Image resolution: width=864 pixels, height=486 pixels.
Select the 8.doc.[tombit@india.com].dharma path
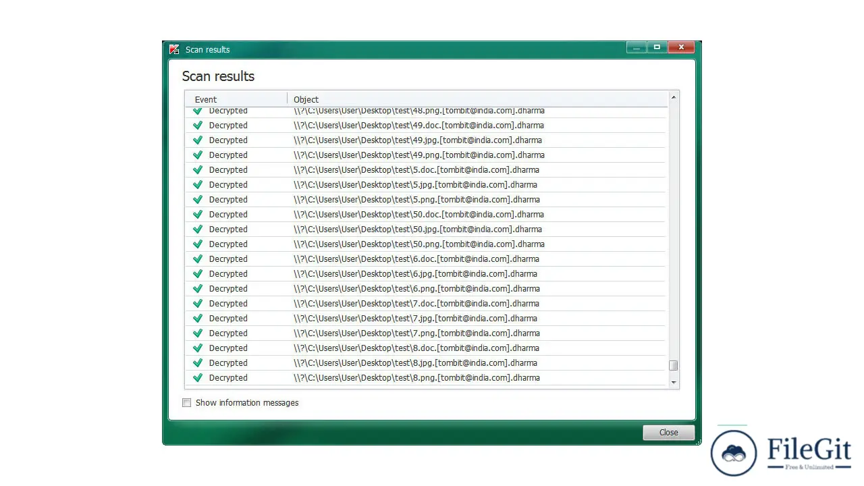(416, 348)
